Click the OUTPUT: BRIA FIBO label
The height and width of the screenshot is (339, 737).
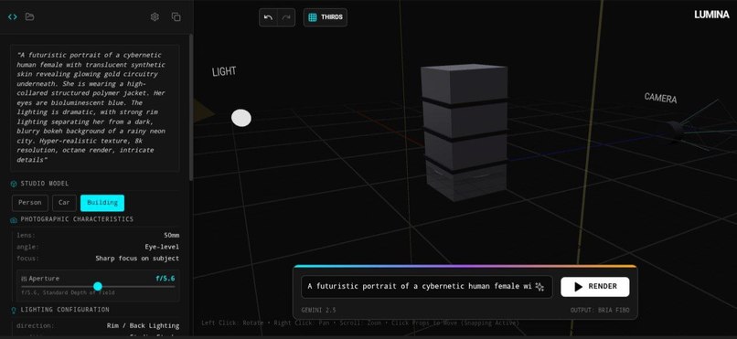tap(600, 311)
